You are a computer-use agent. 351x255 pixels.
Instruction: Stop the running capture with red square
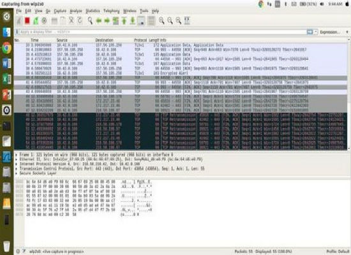click(27, 21)
